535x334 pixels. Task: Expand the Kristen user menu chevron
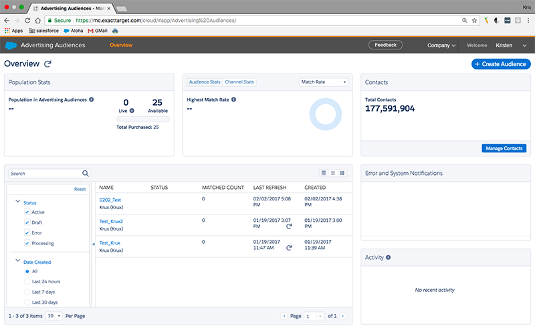tap(524, 45)
